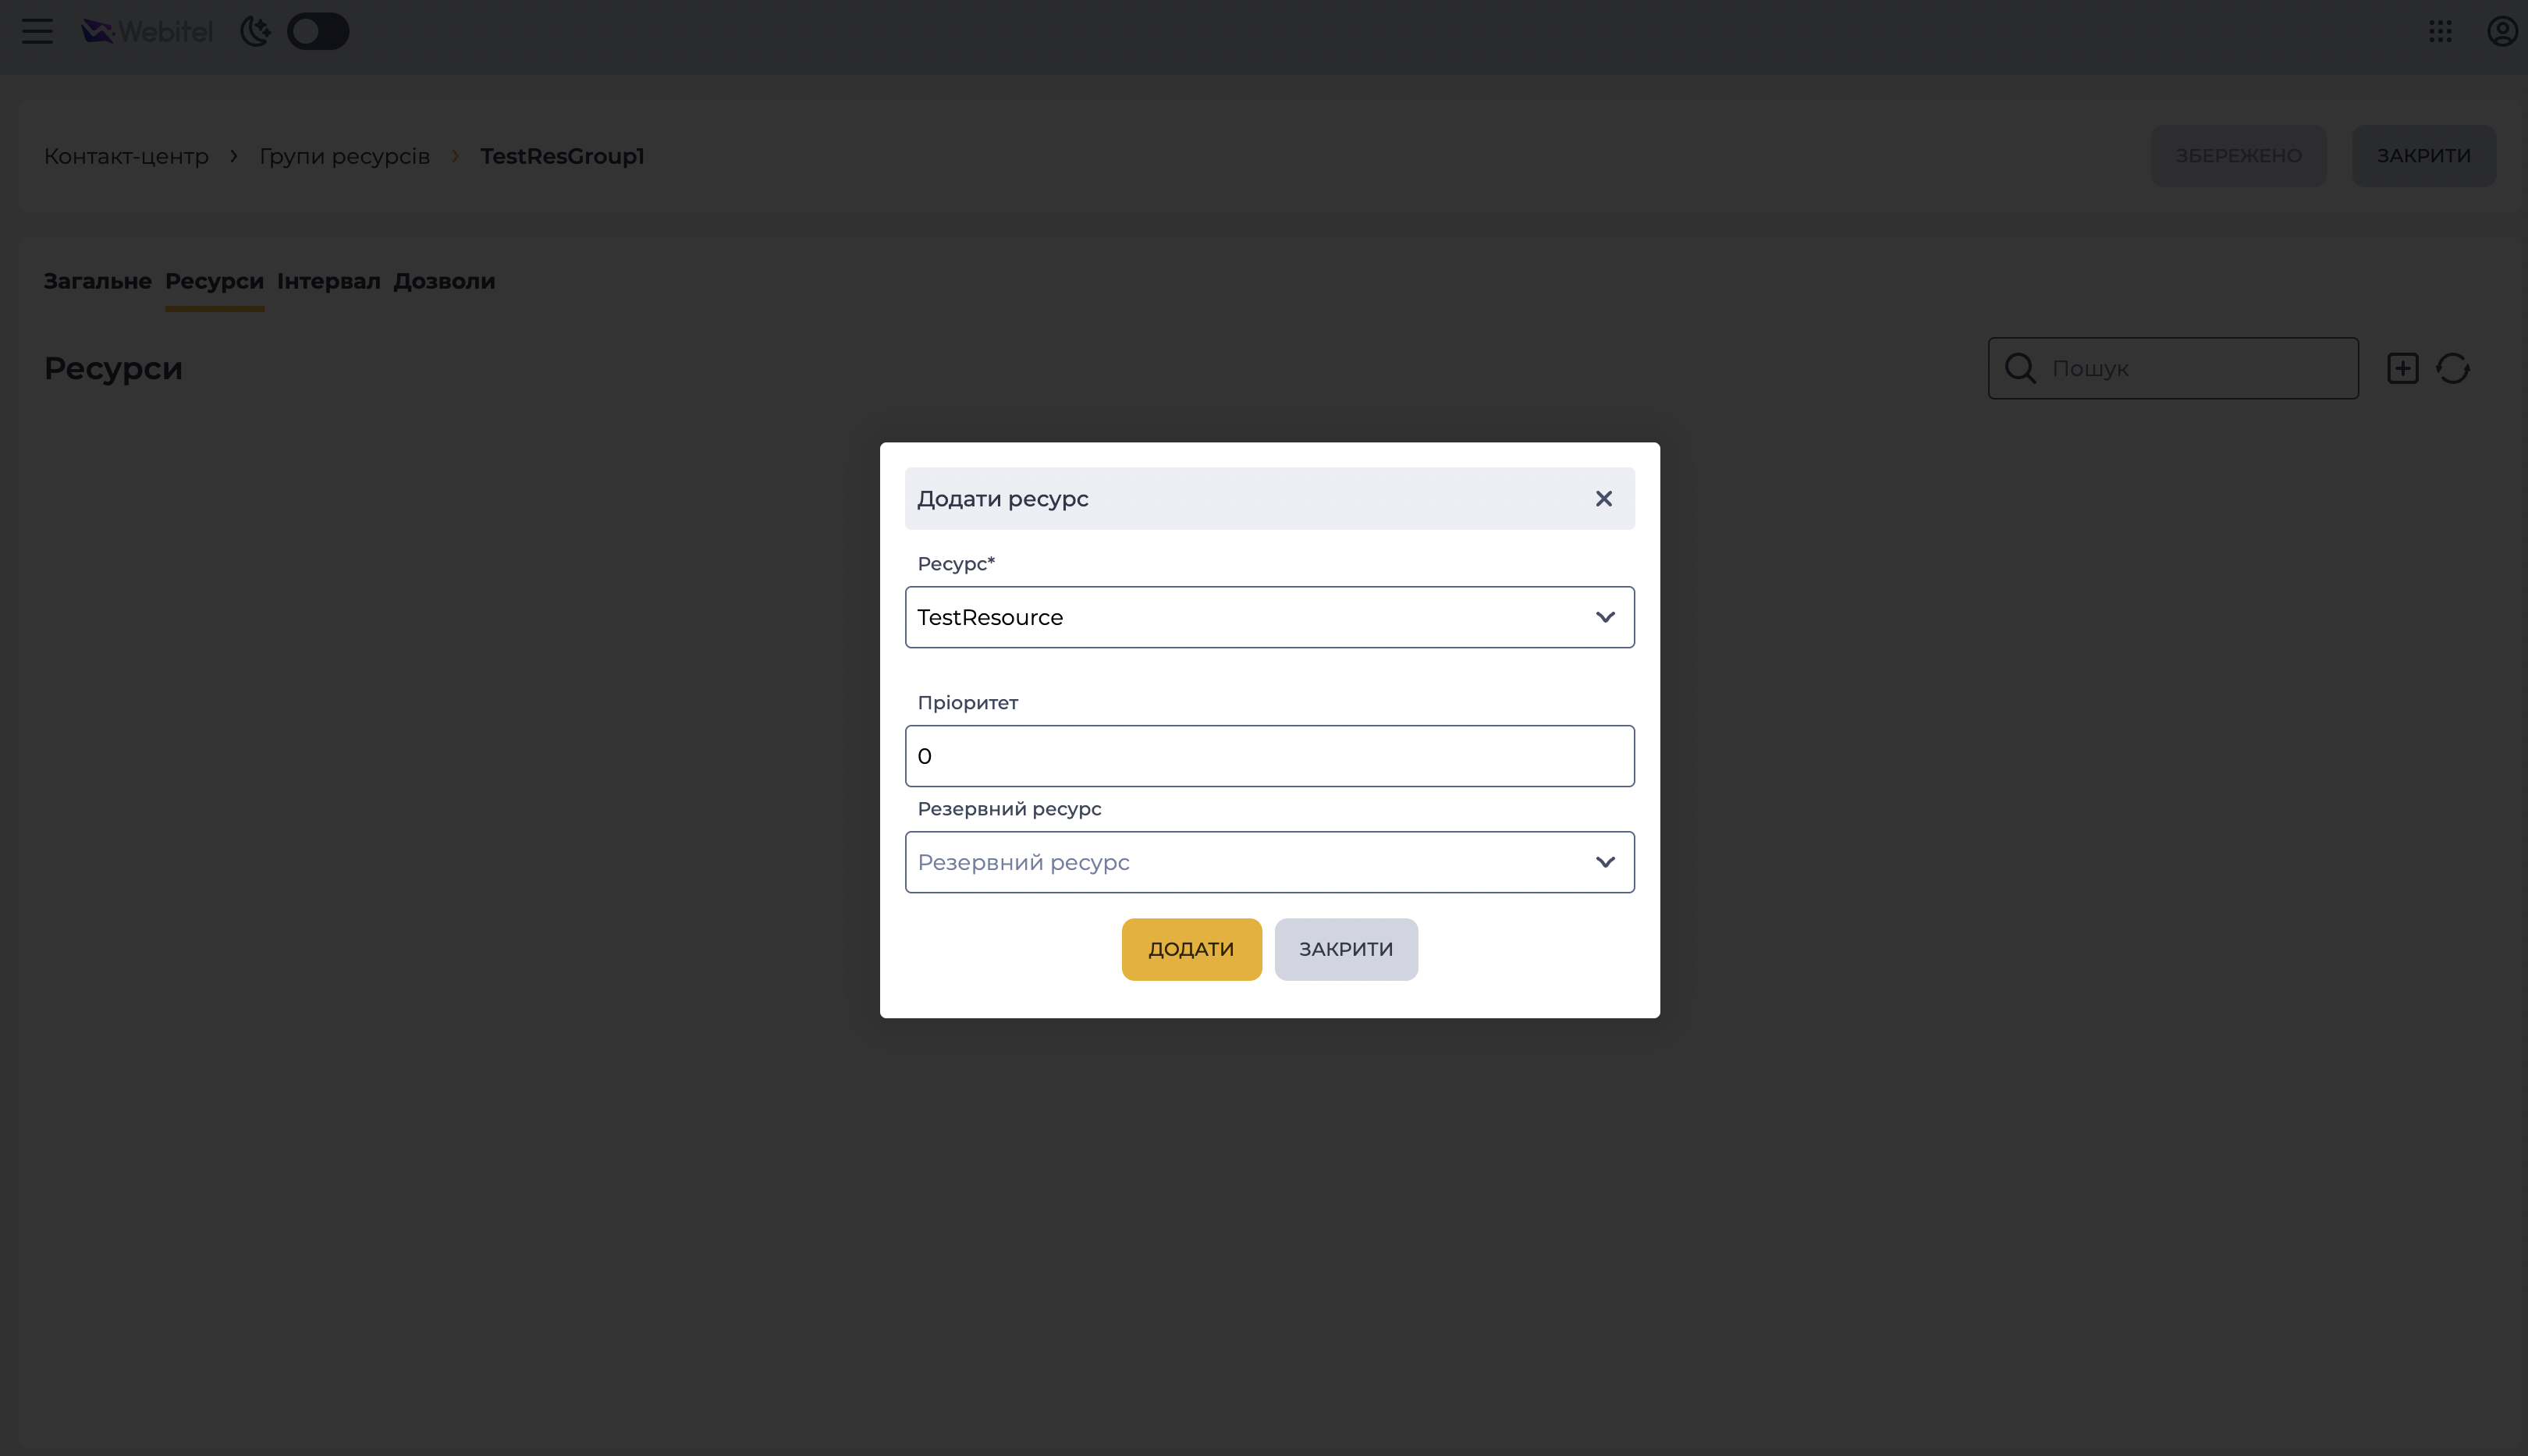The width and height of the screenshot is (2528, 1456).
Task: Click the dialog ЗАКРИТИ button
Action: click(x=1346, y=949)
